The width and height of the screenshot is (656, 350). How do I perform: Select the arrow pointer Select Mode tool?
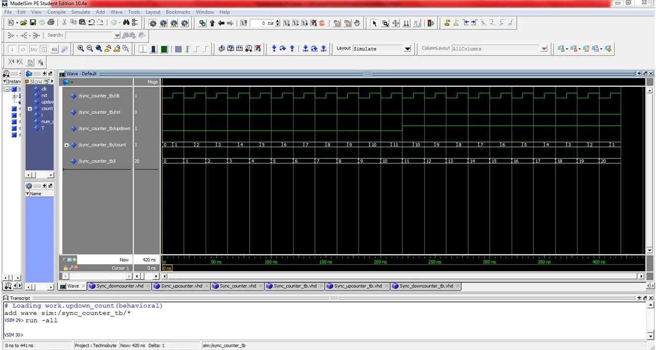tap(374, 23)
